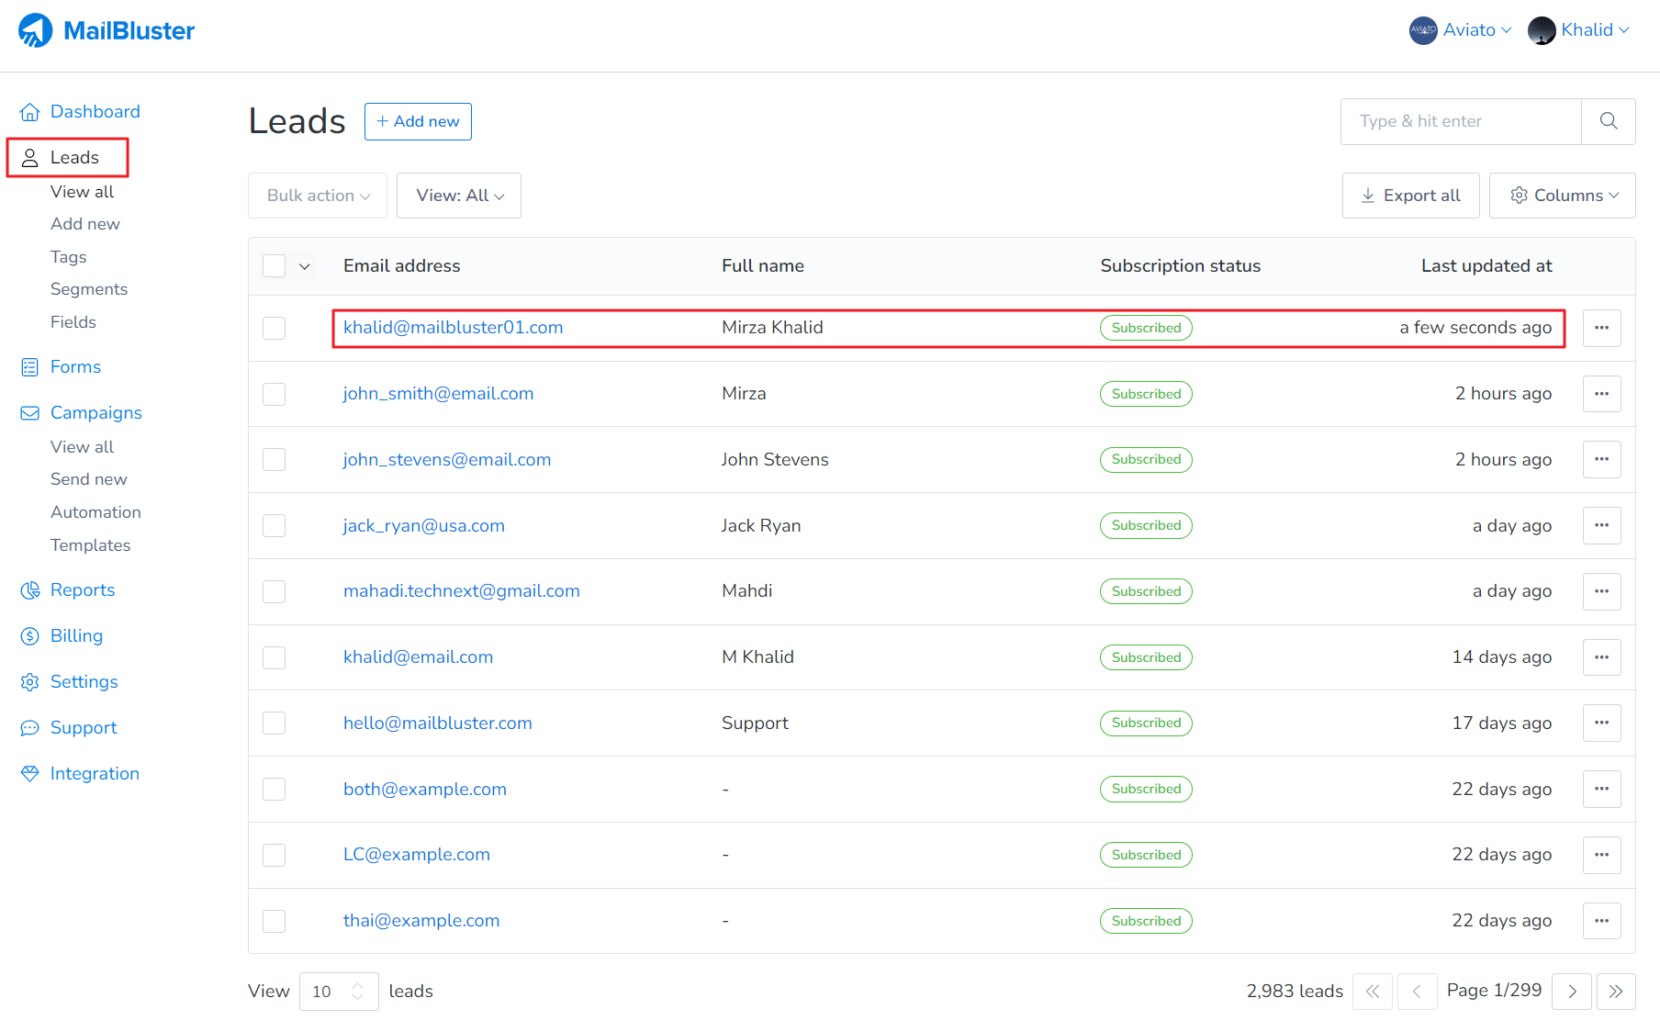The image size is (1660, 1032).
Task: Open Segments in the Leads submenu
Action: 89,289
